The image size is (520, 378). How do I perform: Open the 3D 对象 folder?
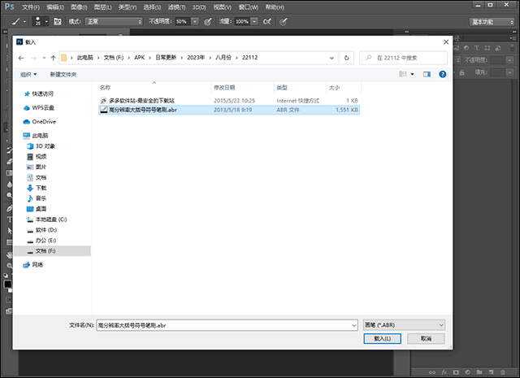45,146
